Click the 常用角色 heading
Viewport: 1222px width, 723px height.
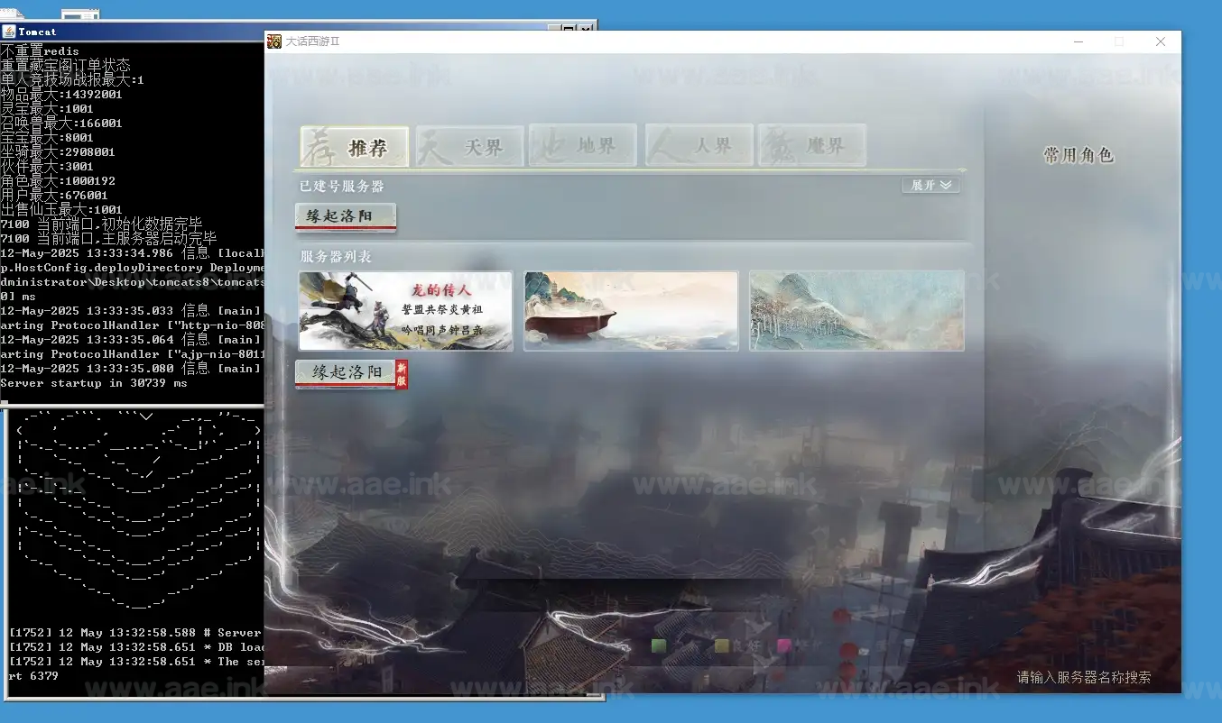(x=1079, y=155)
